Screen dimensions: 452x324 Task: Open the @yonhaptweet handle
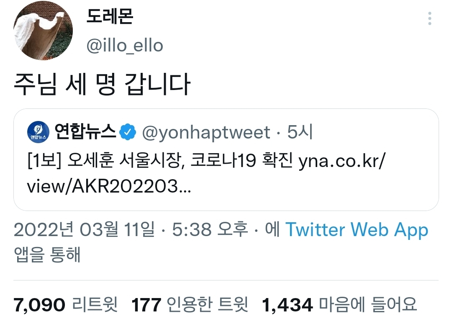click(x=206, y=132)
